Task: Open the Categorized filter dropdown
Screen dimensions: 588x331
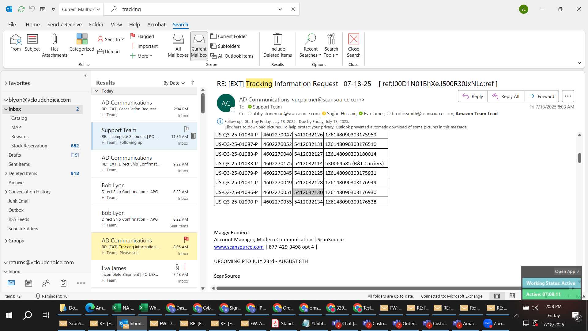Action: [82, 45]
